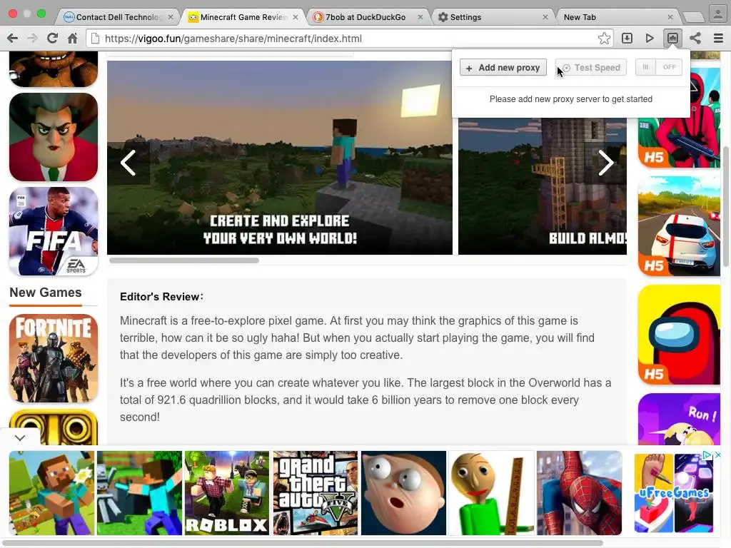Image resolution: width=731 pixels, height=548 pixels.
Task: Show previous screenshot with left carousel arrow
Action: click(x=128, y=163)
